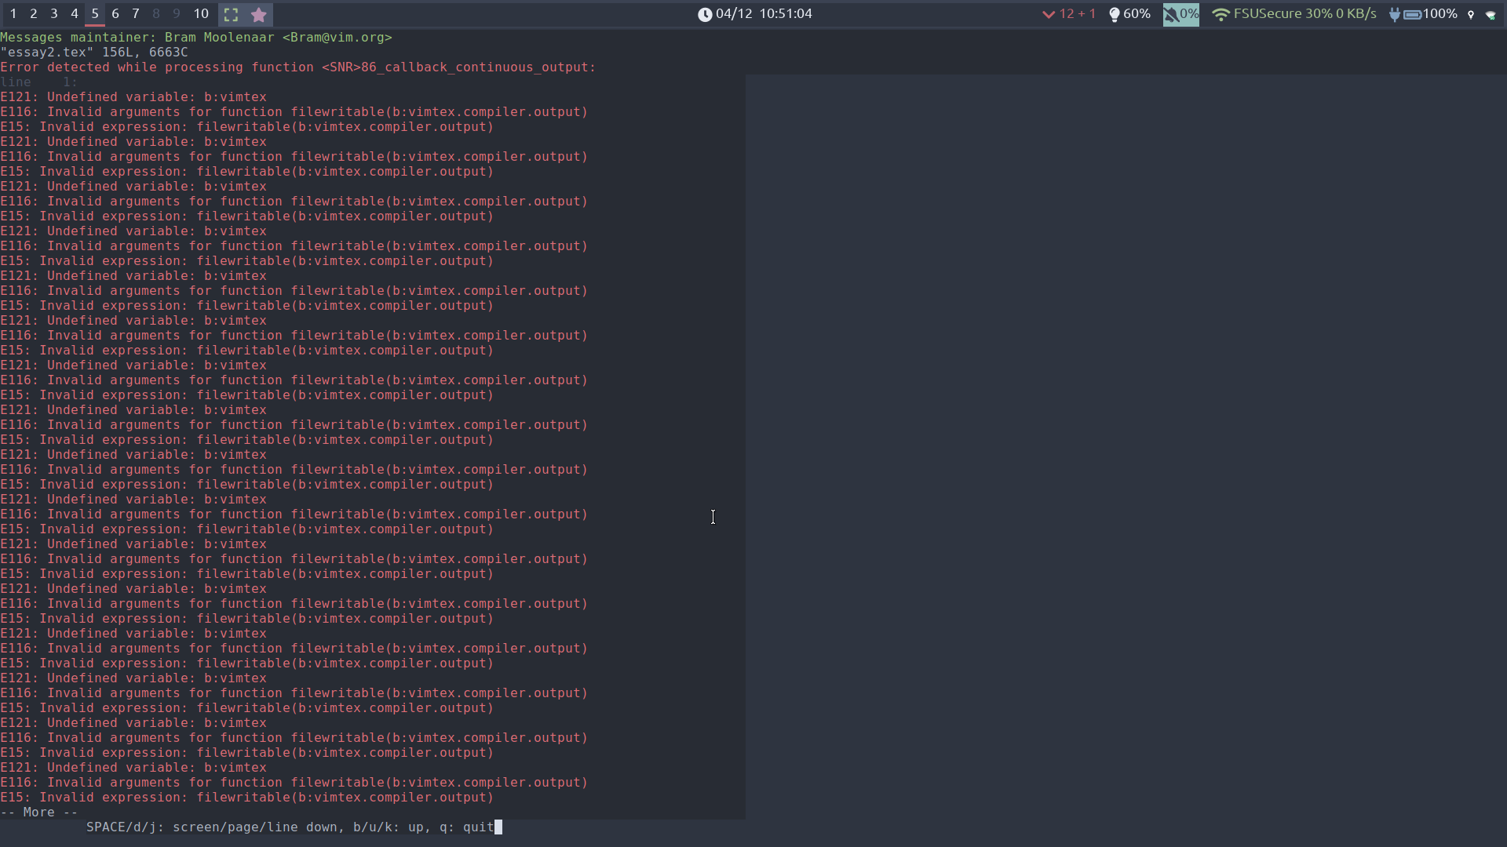Switch to dimmed workspace 8
Image resolution: width=1507 pixels, height=847 pixels.
pyautogui.click(x=156, y=14)
